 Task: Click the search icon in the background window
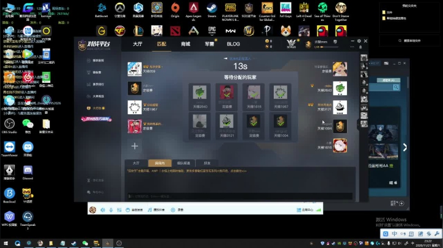(396, 87)
